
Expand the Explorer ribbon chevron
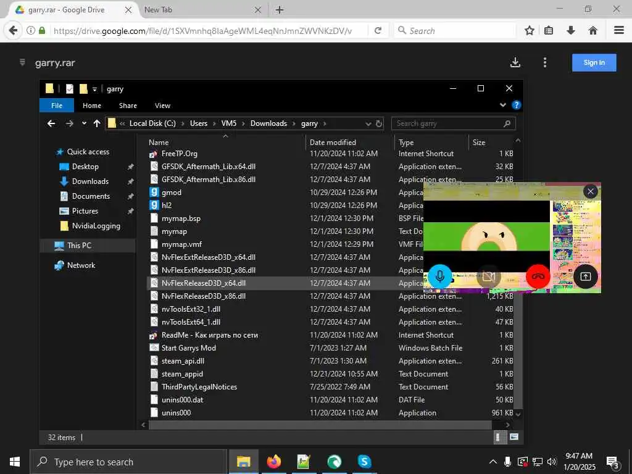[x=502, y=105]
